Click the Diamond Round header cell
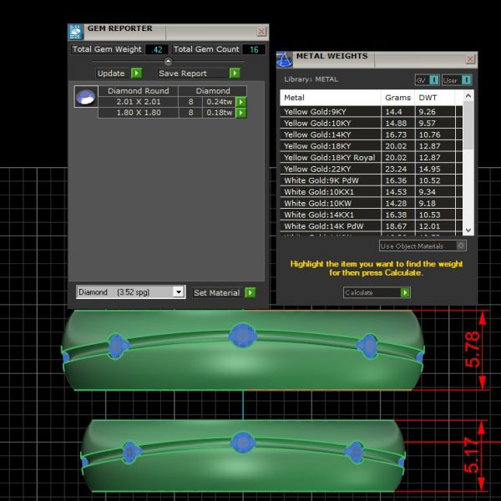The height and width of the screenshot is (501, 501). (x=138, y=91)
